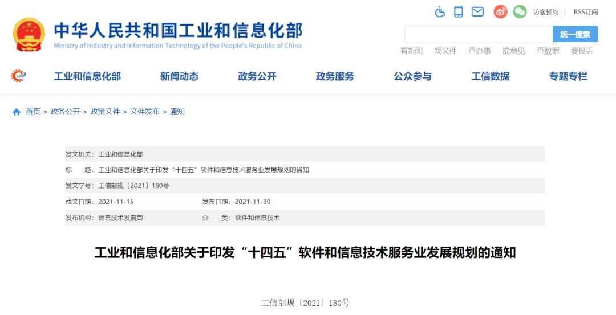616x315 pixels.
Task: Click the 访客预约 link
Action: (545, 12)
